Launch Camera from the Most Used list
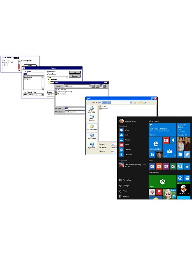The image size is (192, 256). coord(125,150)
